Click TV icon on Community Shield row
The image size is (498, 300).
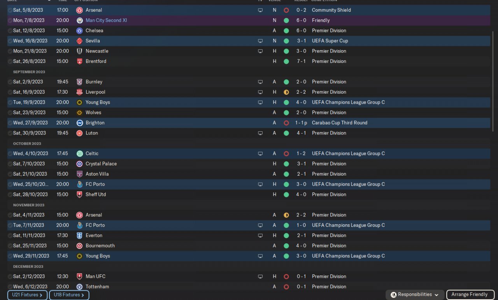pyautogui.click(x=260, y=10)
